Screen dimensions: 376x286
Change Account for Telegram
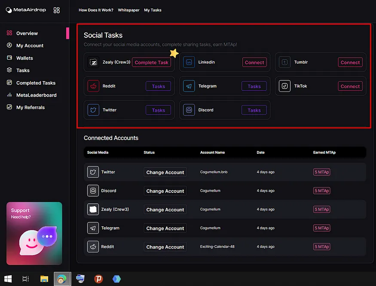pyautogui.click(x=165, y=228)
